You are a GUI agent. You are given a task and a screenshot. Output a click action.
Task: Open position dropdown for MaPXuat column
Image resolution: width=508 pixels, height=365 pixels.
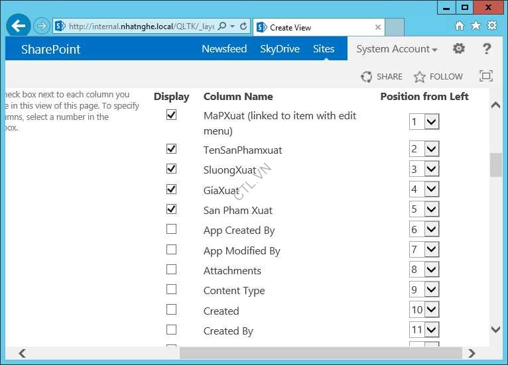click(x=431, y=122)
